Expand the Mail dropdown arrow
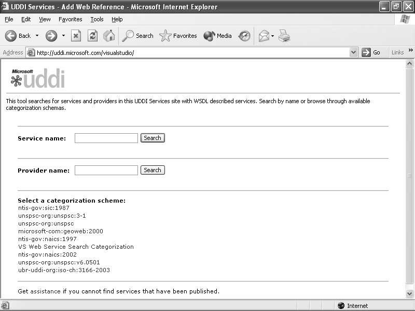 [x=273, y=36]
